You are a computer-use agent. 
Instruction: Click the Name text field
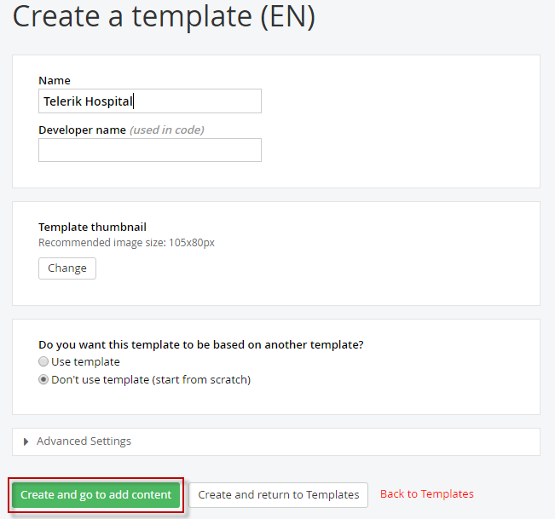coord(149,101)
